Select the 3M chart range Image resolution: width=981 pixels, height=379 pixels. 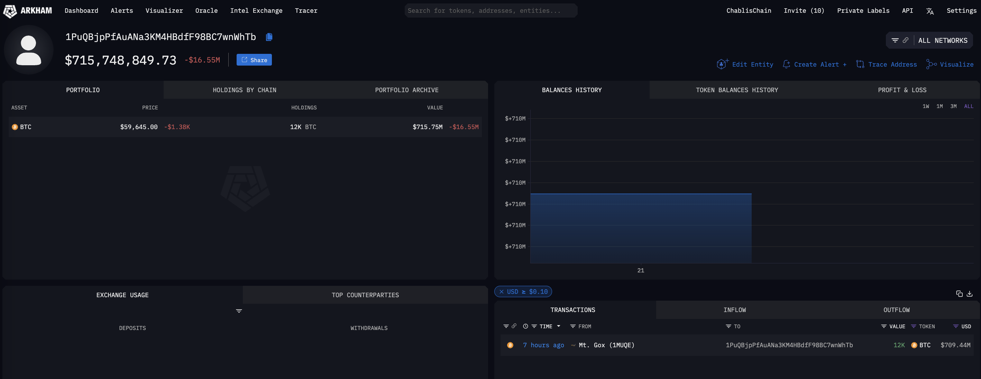tap(953, 106)
